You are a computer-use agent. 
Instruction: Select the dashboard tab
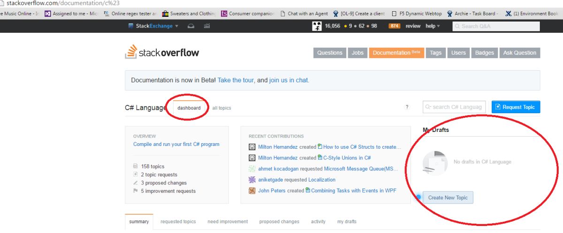(189, 108)
